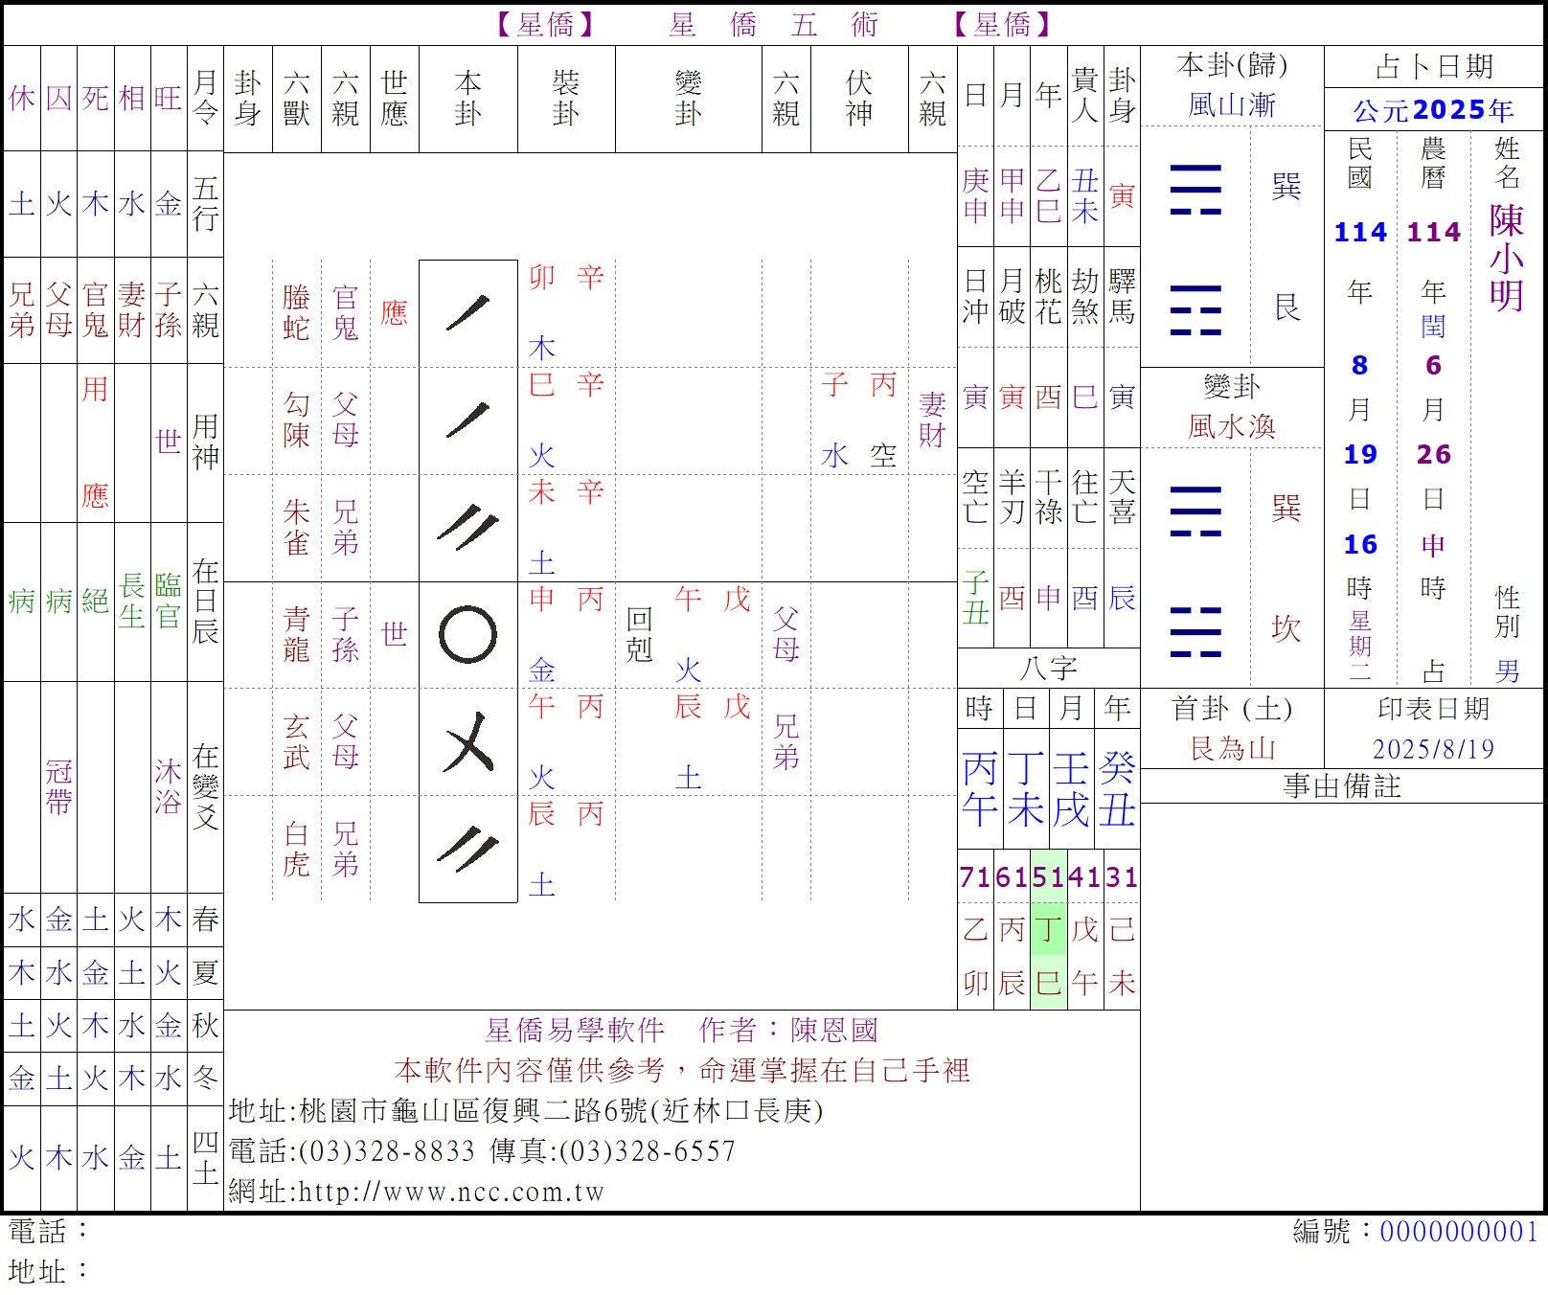Click the 艮 trigram symbol under 風山漸
The width and height of the screenshot is (1548, 1295).
click(1195, 309)
